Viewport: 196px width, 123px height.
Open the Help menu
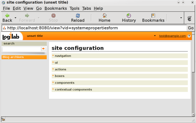[x=98, y=8]
